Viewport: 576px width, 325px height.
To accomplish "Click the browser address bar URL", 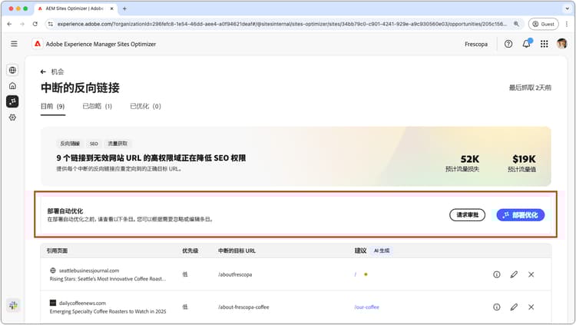I will pos(282,24).
